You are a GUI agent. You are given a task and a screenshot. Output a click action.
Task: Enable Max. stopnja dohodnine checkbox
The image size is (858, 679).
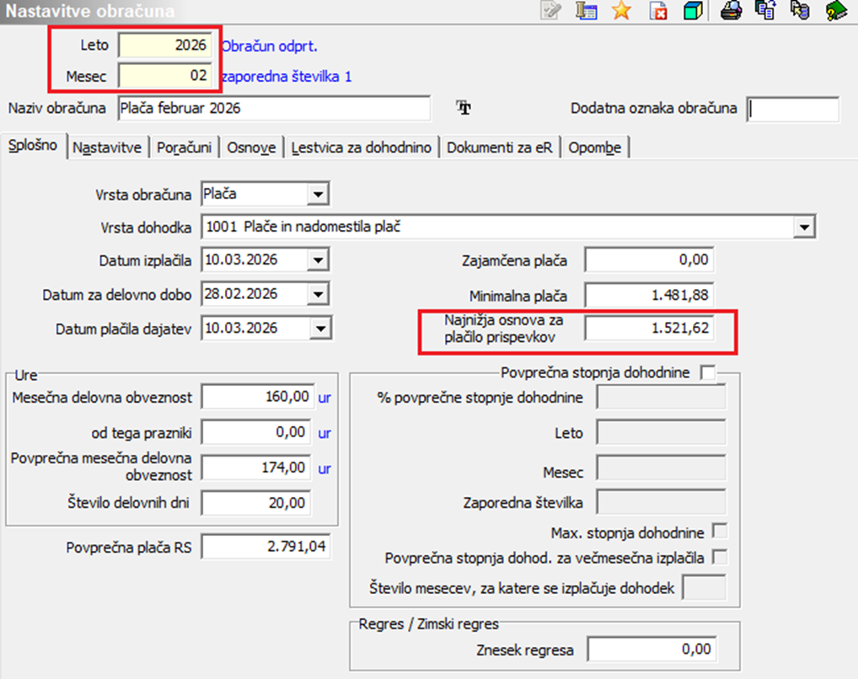pos(720,532)
